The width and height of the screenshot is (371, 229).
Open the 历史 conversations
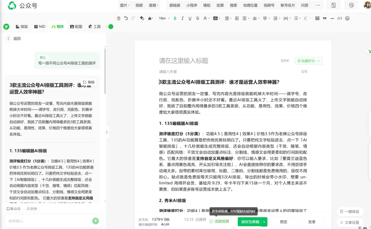32,209
